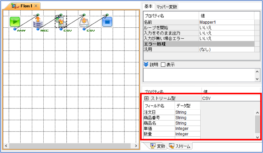Click the field list scrollbar down arrow
263x153 pixels.
tap(257, 137)
